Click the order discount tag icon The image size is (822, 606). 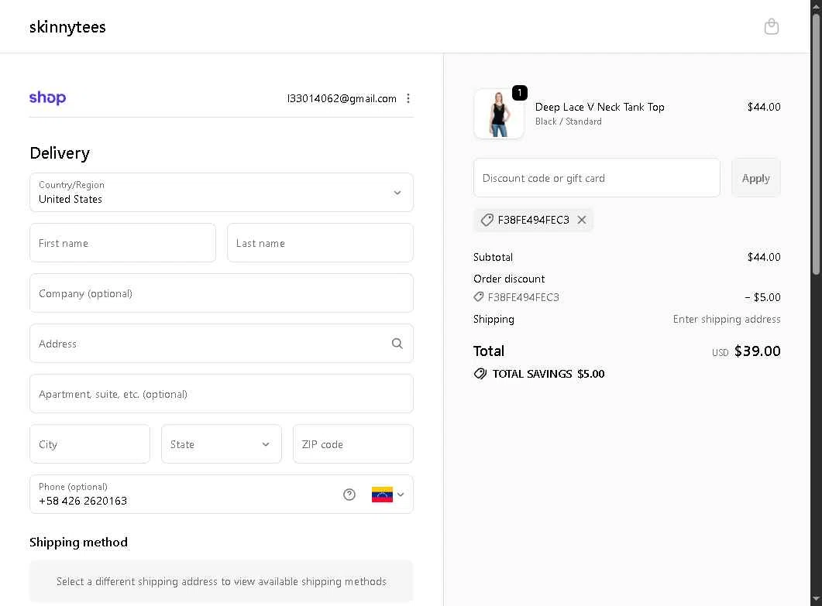pos(479,297)
